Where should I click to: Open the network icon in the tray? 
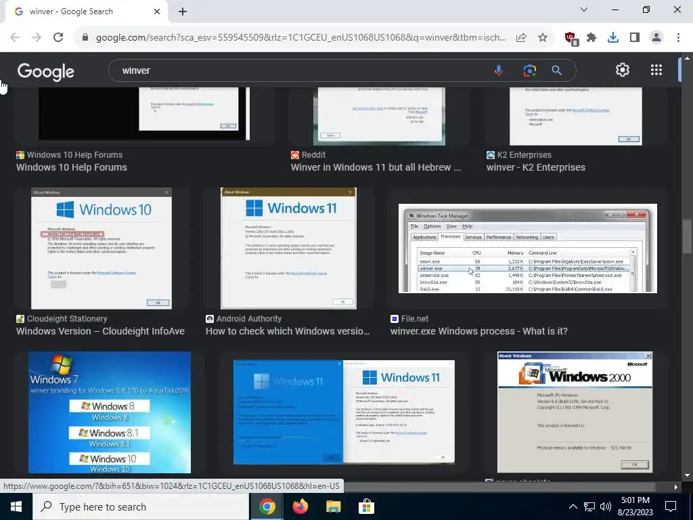[x=589, y=506]
